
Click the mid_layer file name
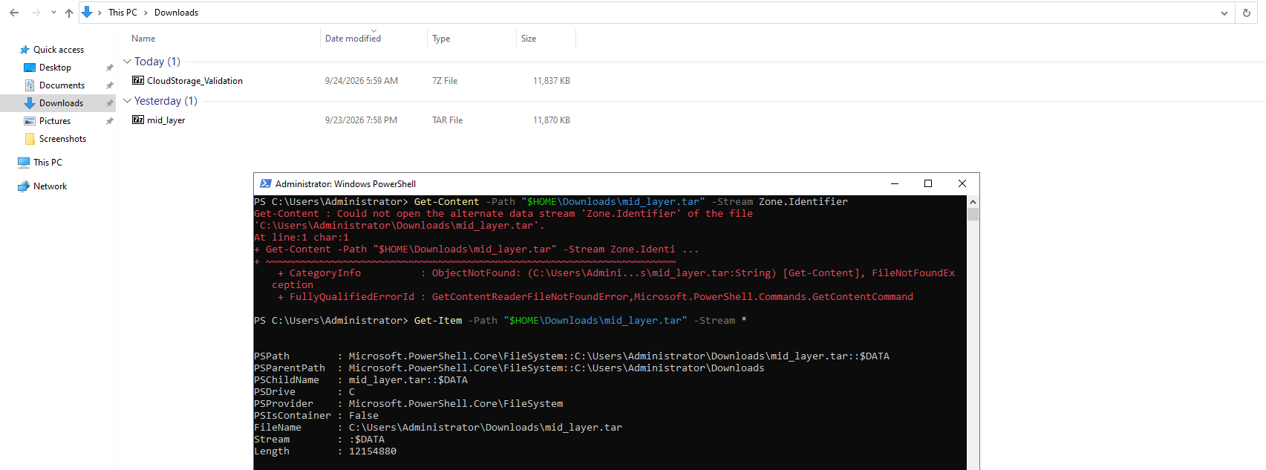pyautogui.click(x=166, y=120)
